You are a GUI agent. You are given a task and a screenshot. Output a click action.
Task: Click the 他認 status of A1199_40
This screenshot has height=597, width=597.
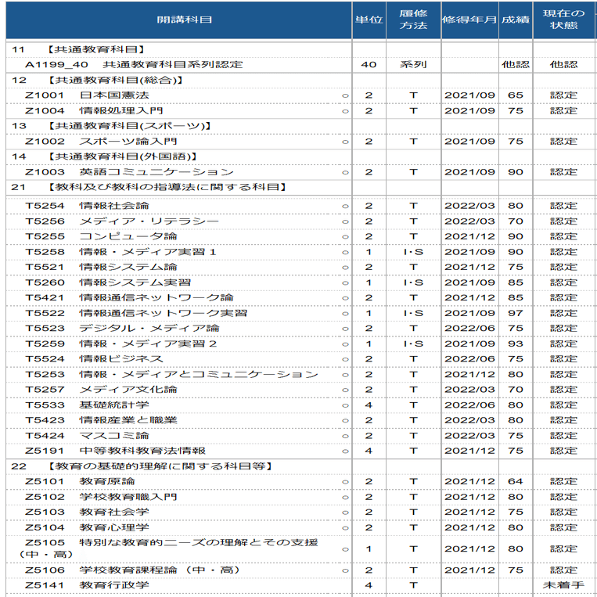563,65
